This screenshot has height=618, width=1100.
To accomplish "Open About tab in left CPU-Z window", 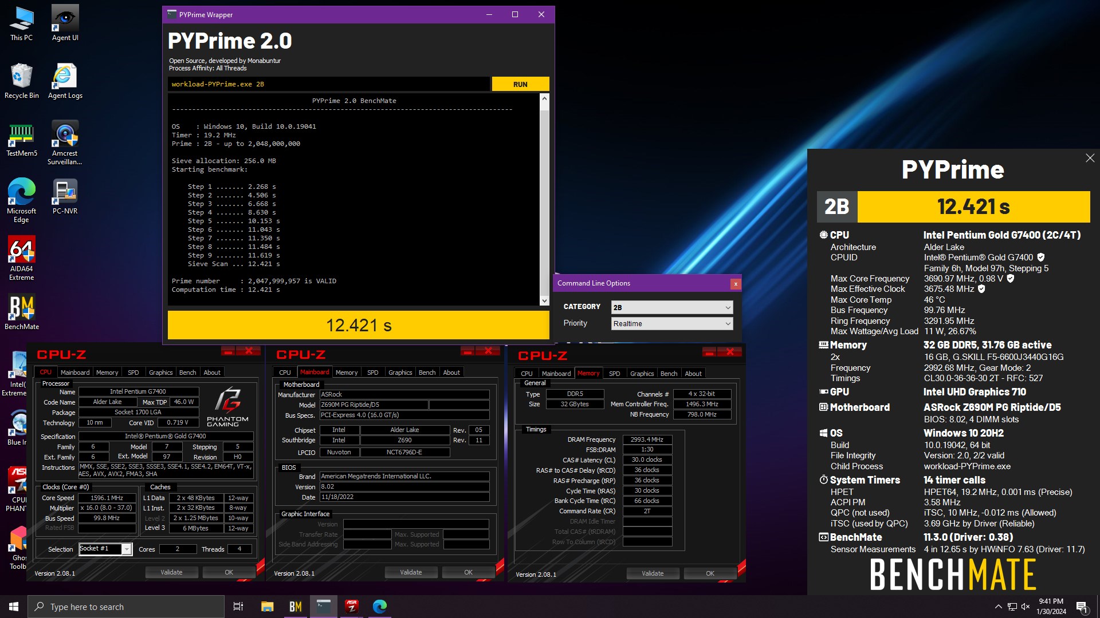I will click(212, 373).
